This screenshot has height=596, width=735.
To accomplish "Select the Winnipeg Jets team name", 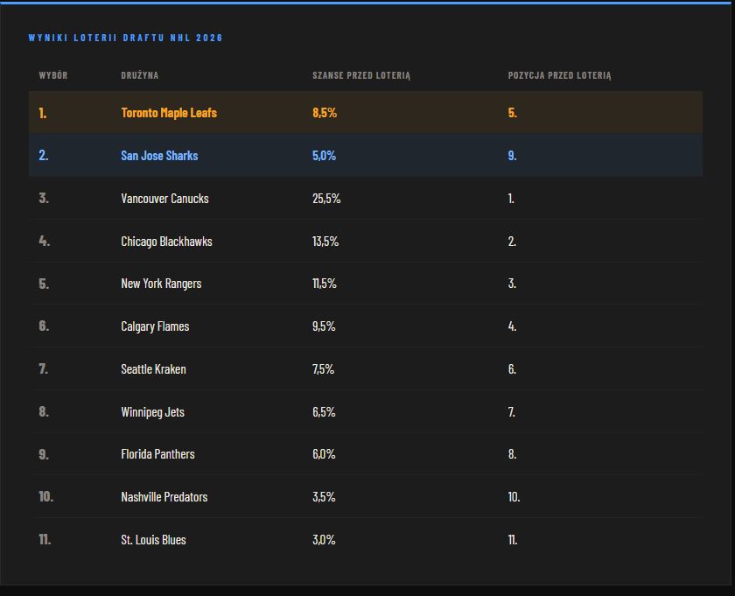I will (153, 411).
